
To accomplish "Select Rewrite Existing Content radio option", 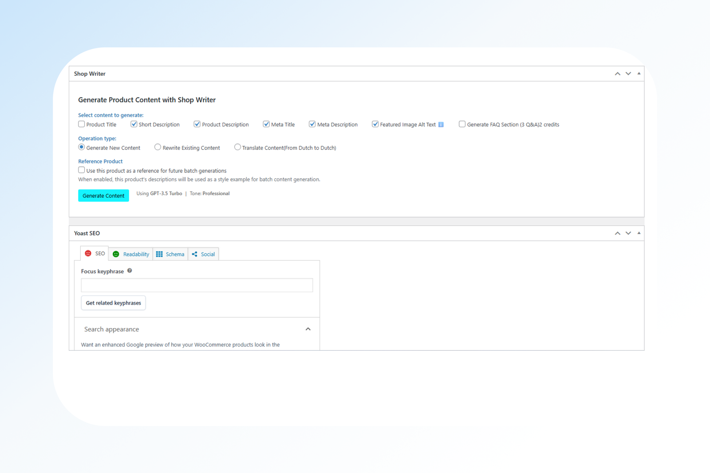I will pos(158,147).
